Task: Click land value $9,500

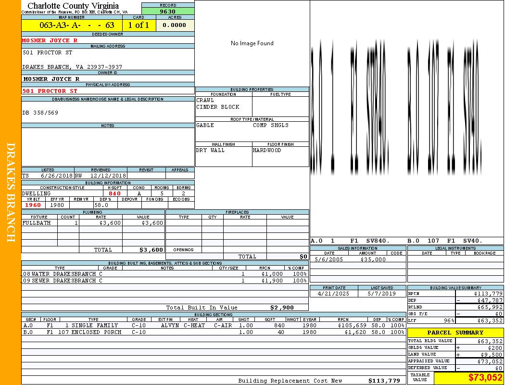Action: pyautogui.click(x=492, y=354)
